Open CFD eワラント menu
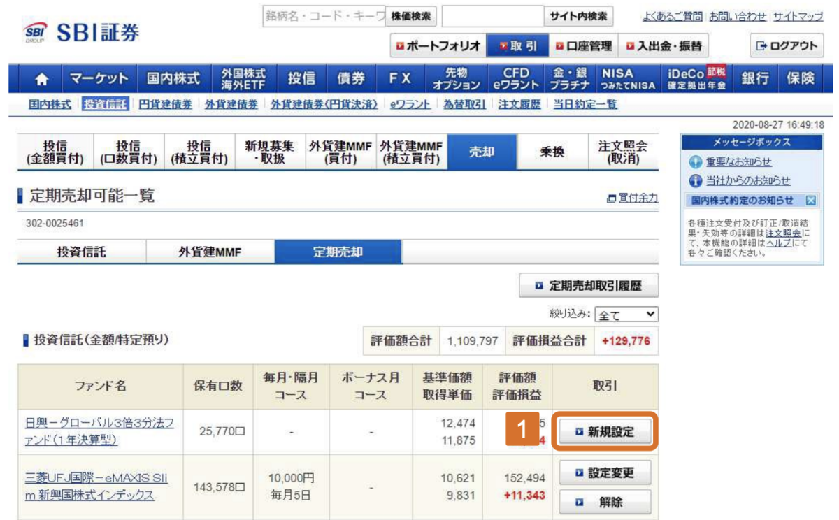Image resolution: width=839 pixels, height=520 pixels. coord(516,78)
